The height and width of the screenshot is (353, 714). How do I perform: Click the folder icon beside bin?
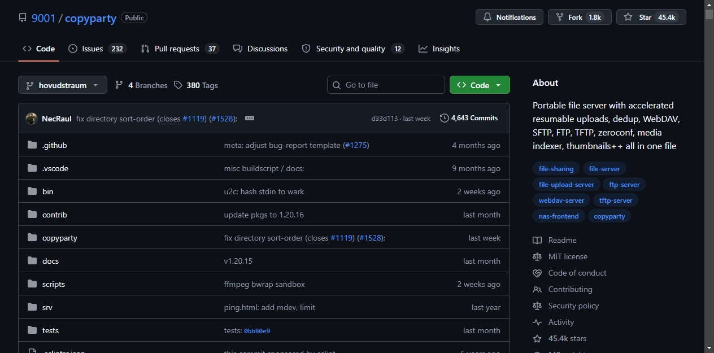point(32,191)
